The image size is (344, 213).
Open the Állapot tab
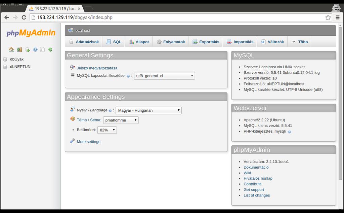coord(139,42)
